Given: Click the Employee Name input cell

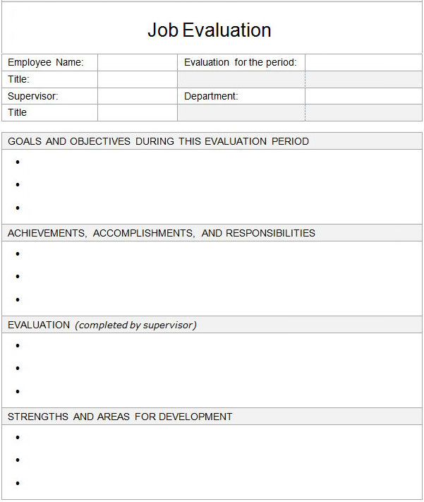Looking at the screenshot, I should click(x=138, y=62).
